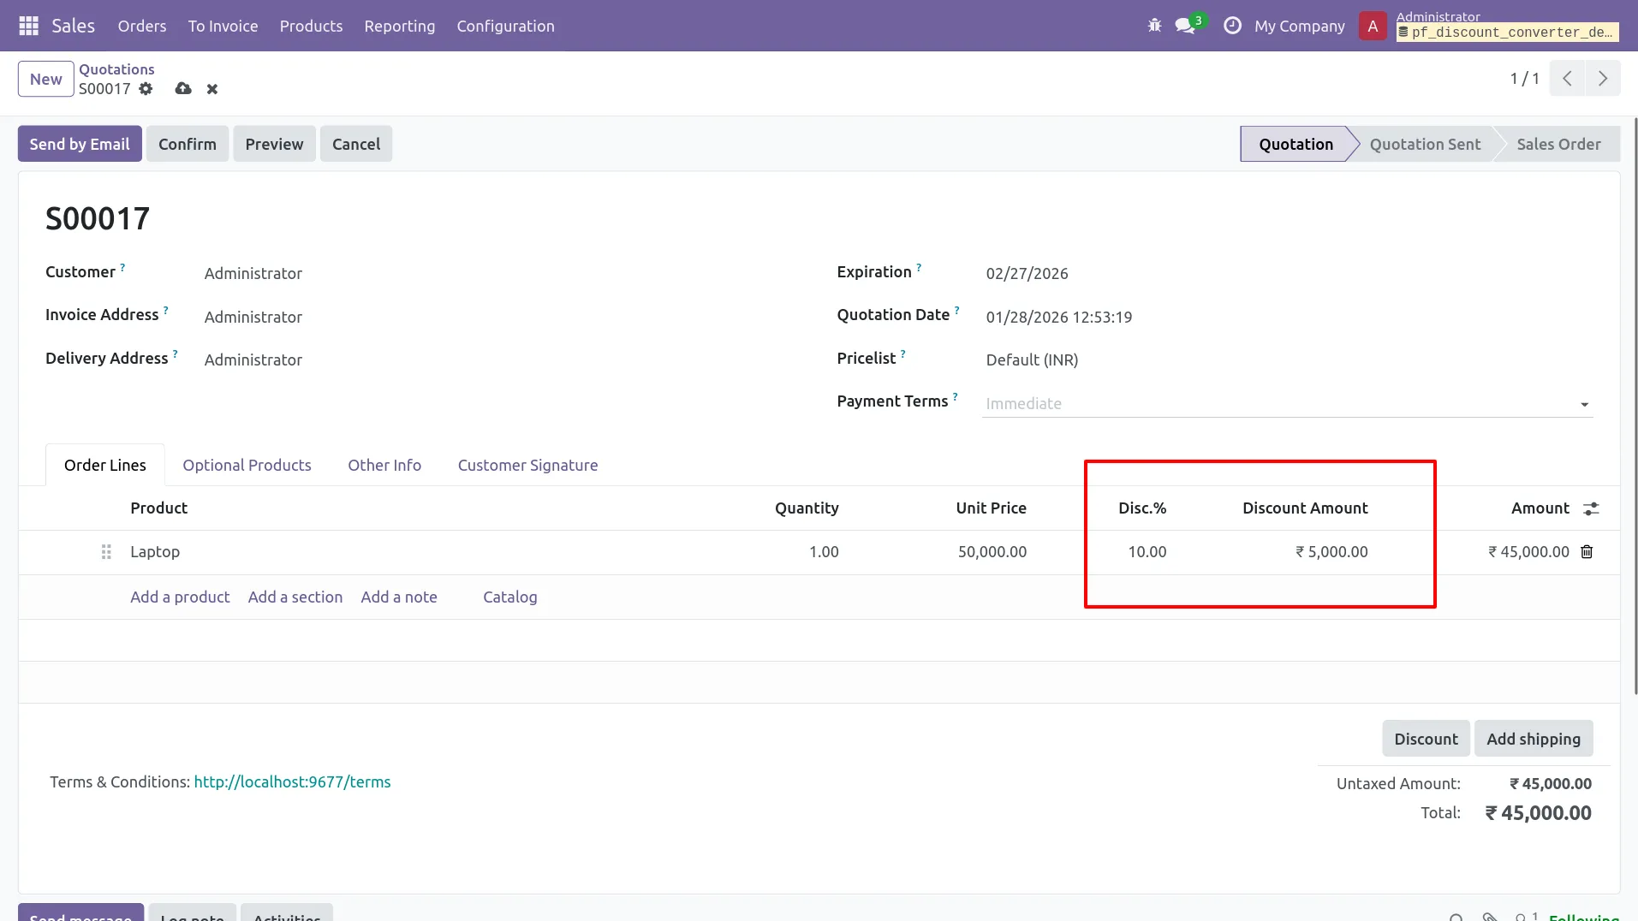Go to the next record arrow
The image size is (1638, 921).
[1602, 79]
